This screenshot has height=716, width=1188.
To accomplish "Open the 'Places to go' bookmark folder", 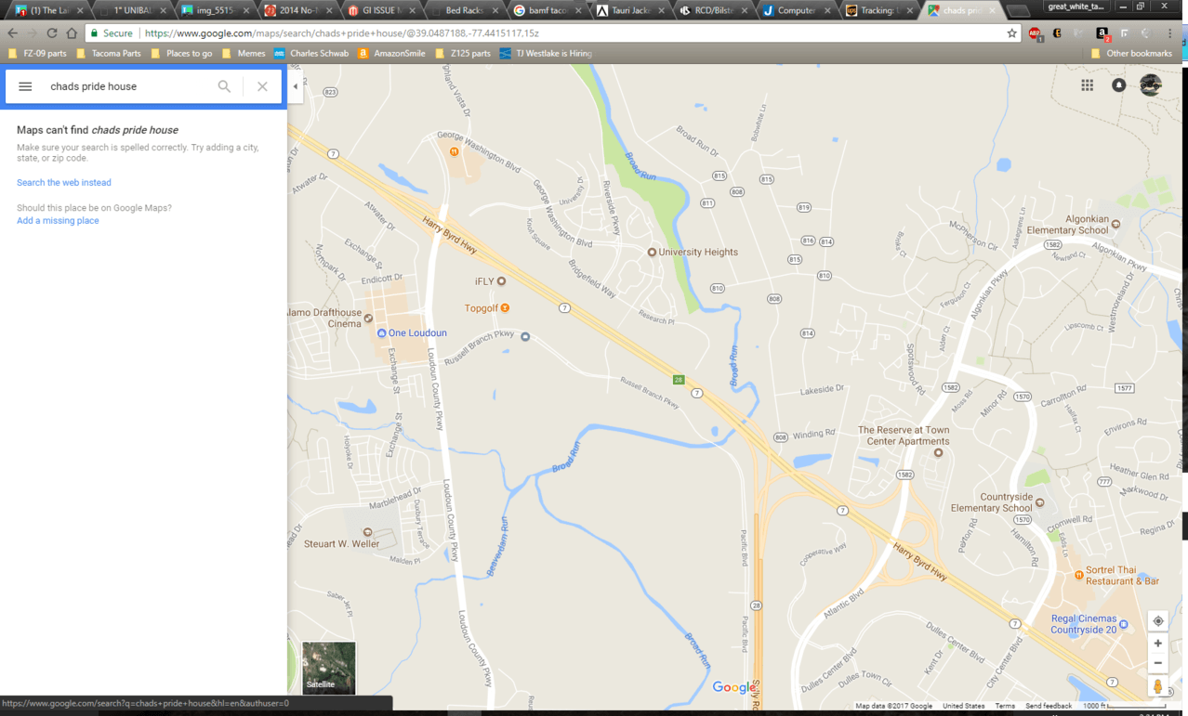I will tap(181, 54).
